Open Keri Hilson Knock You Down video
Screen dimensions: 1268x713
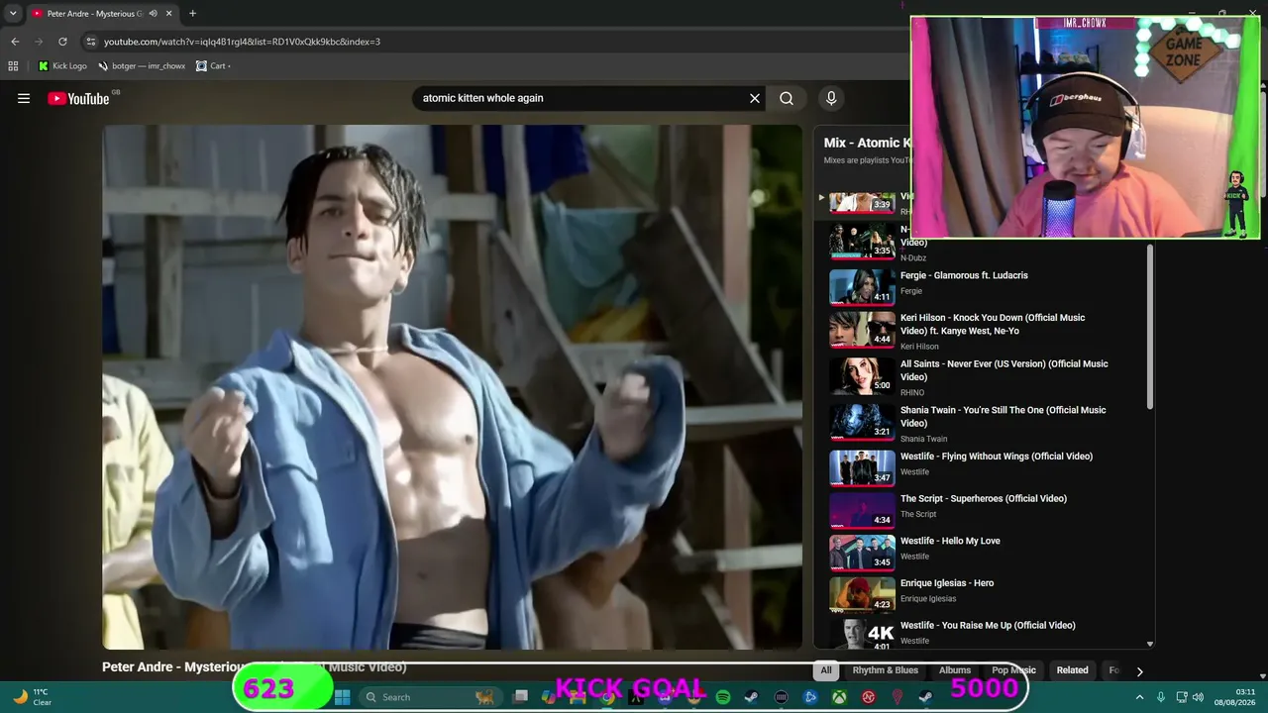coord(993,324)
